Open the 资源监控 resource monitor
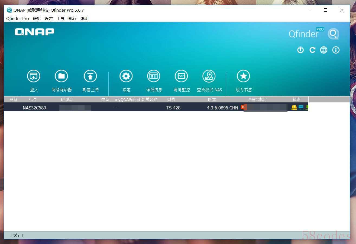 pos(181,76)
